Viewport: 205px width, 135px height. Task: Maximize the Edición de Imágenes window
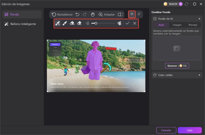click(194, 4)
